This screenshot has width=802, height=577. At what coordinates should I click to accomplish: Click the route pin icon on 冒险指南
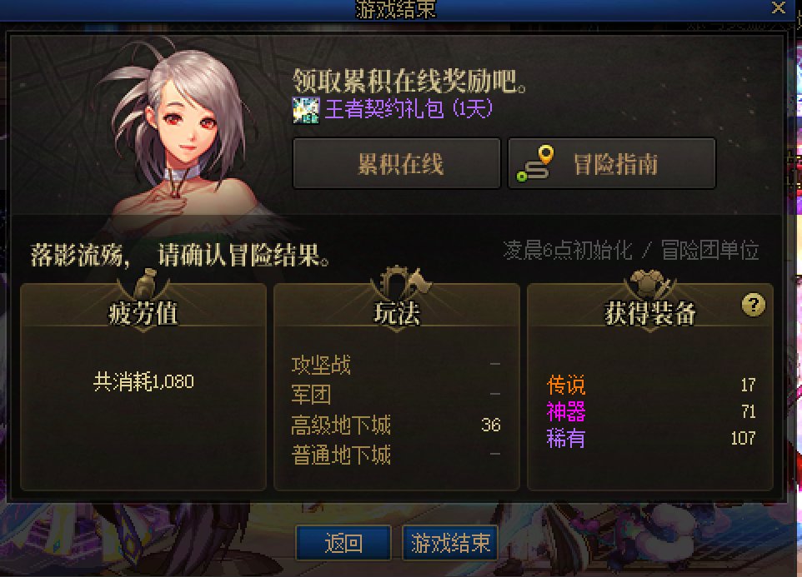coord(535,163)
